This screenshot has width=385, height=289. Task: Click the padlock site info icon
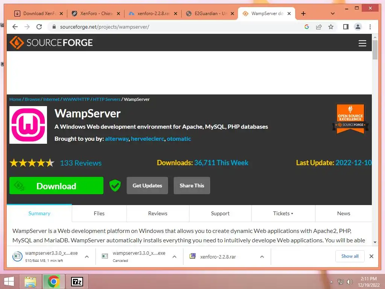[54, 27]
